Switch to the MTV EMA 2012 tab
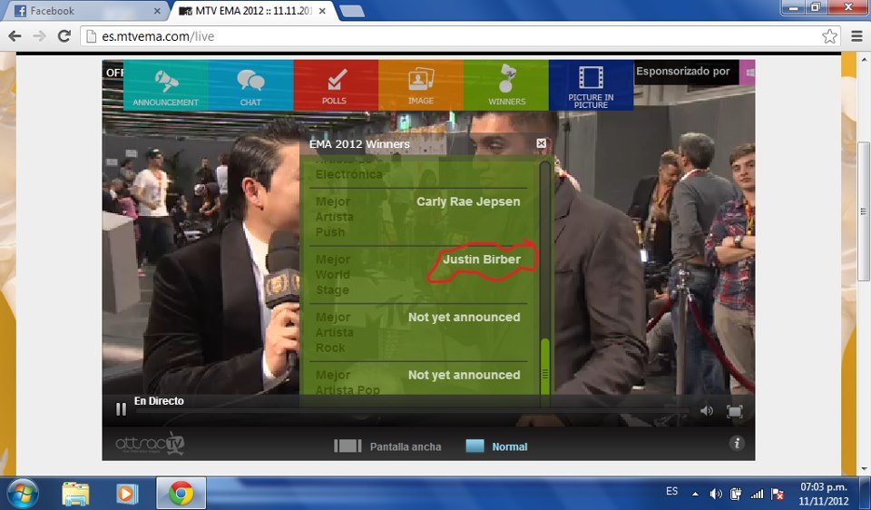The image size is (871, 510). click(x=254, y=11)
